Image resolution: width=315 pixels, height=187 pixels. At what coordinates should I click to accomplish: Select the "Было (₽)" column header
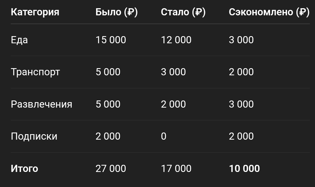pos(116,12)
